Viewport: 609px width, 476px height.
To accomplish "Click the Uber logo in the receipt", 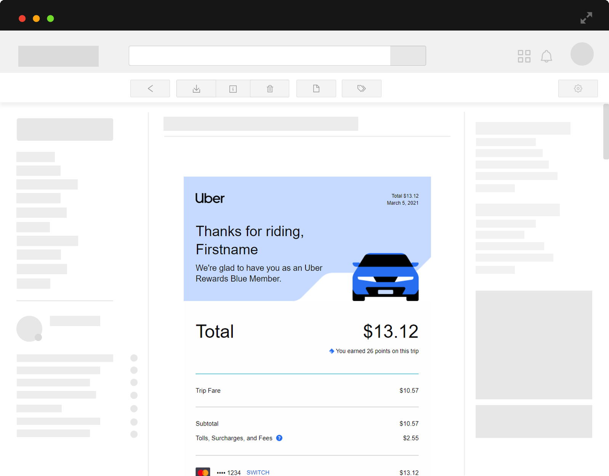I will [210, 198].
